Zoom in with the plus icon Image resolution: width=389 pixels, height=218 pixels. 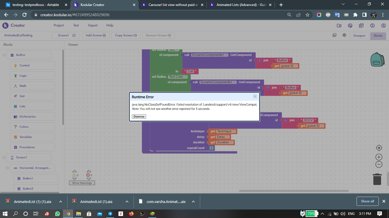(379, 157)
